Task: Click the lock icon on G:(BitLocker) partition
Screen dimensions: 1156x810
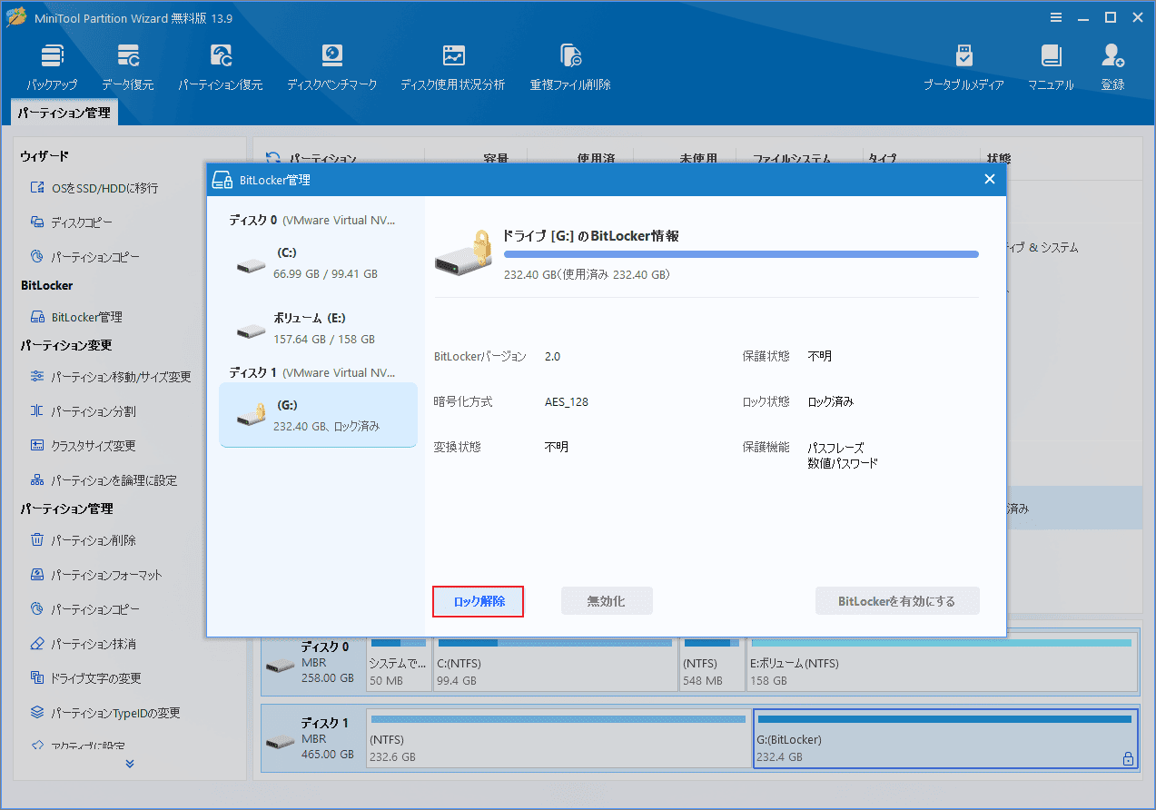Action: (x=1128, y=758)
